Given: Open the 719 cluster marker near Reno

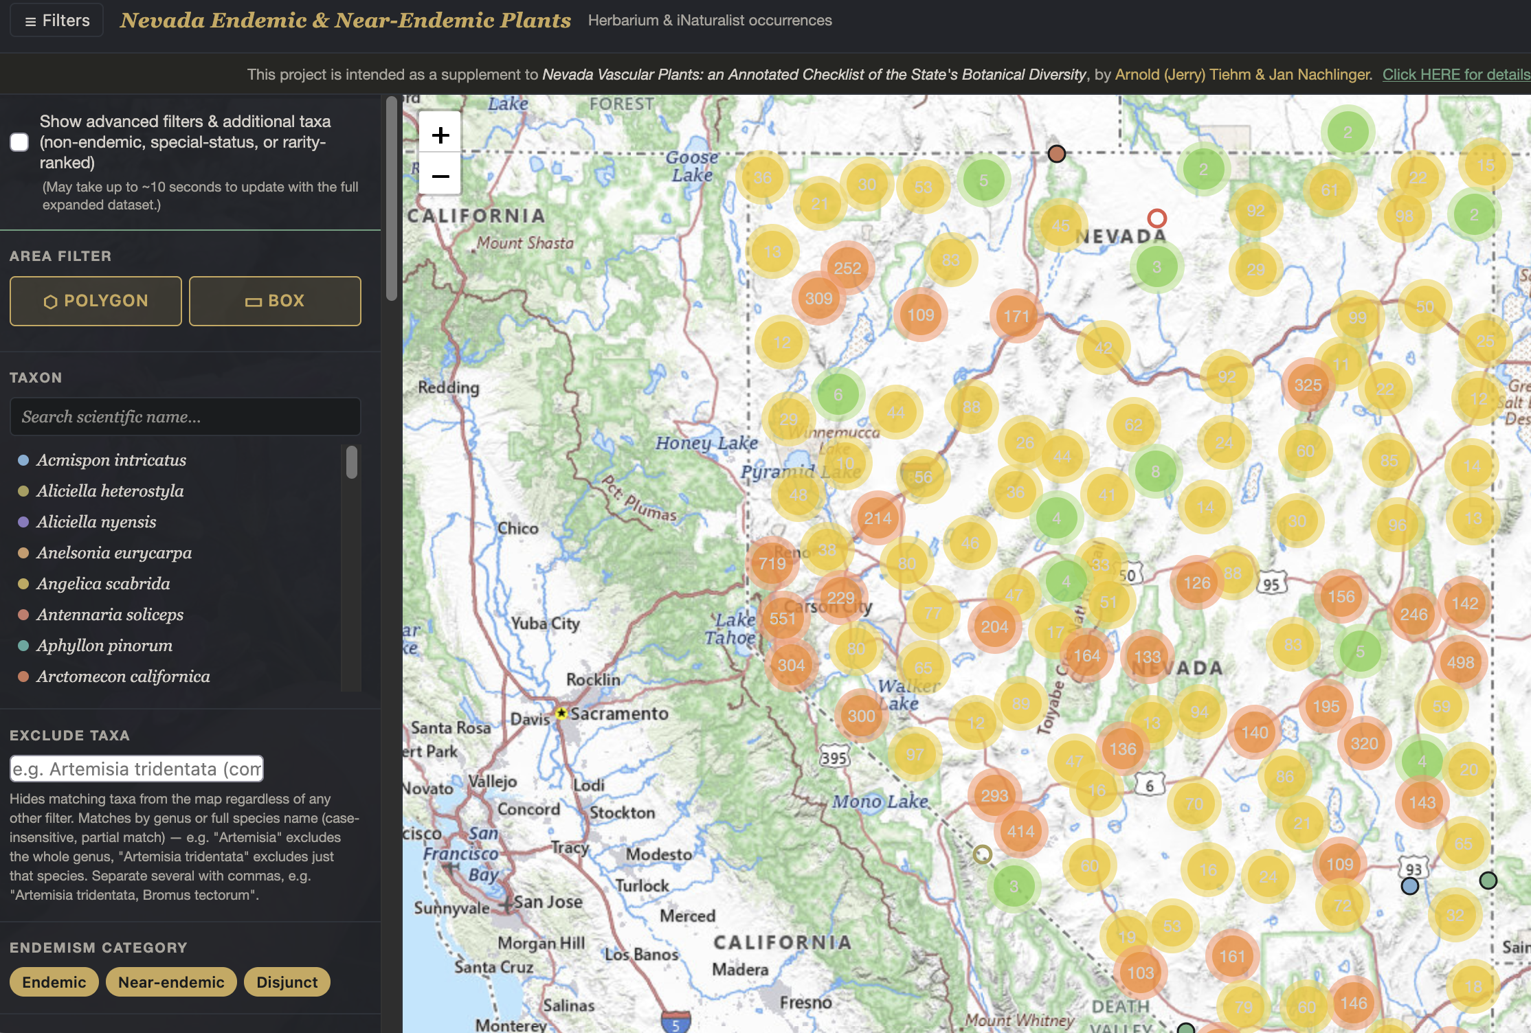Looking at the screenshot, I should pyautogui.click(x=772, y=564).
